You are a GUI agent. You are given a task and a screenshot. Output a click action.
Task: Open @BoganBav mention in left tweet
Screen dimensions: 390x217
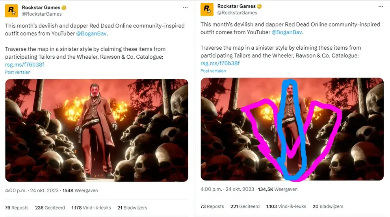click(x=91, y=33)
